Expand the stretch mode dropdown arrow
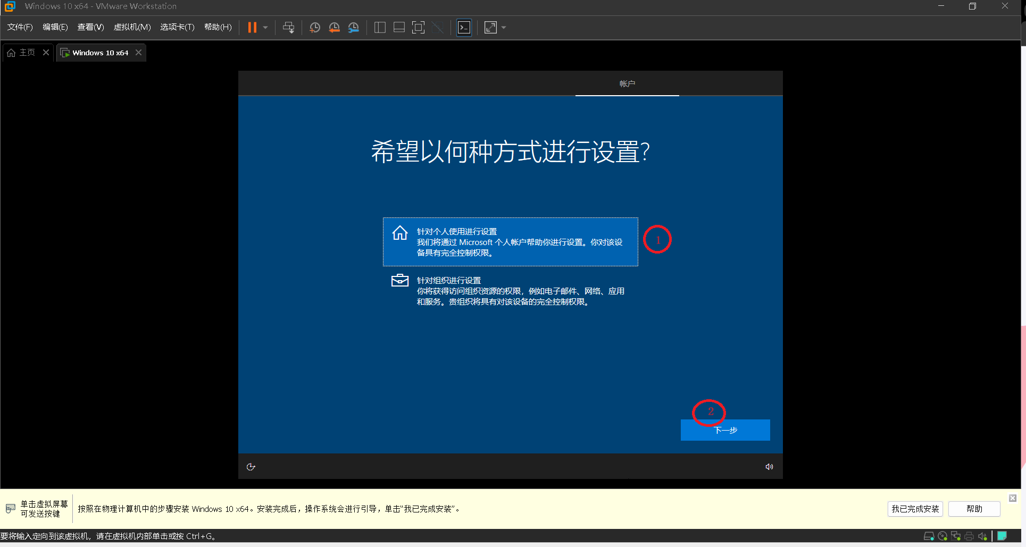Image resolution: width=1026 pixels, height=547 pixels. point(504,28)
